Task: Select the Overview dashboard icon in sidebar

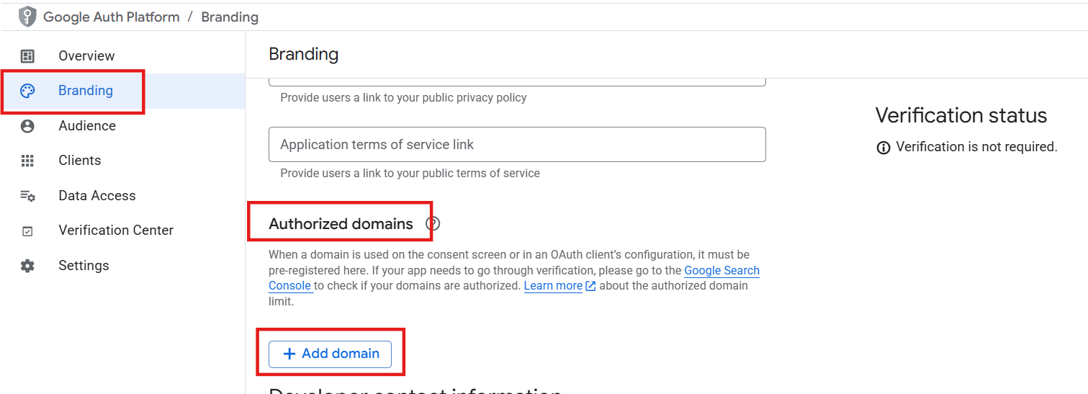Action: coord(27,56)
